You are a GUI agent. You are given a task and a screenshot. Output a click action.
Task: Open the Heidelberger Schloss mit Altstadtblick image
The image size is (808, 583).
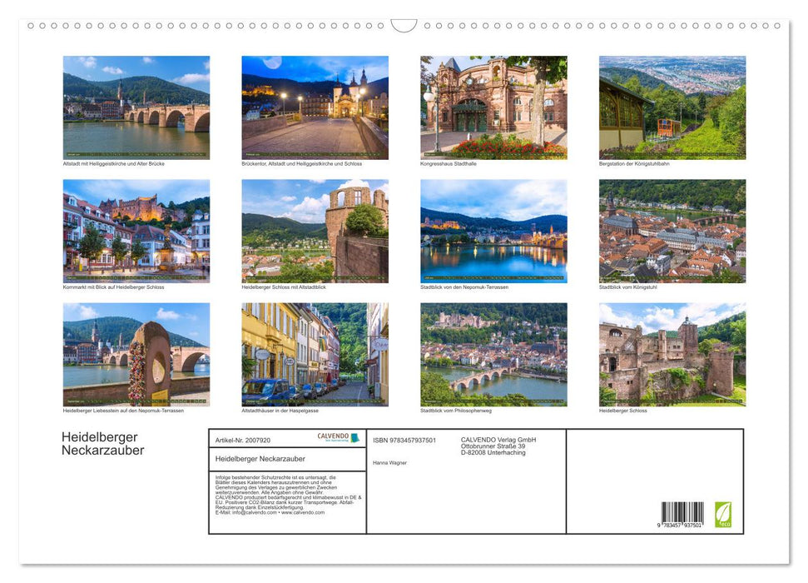315,231
